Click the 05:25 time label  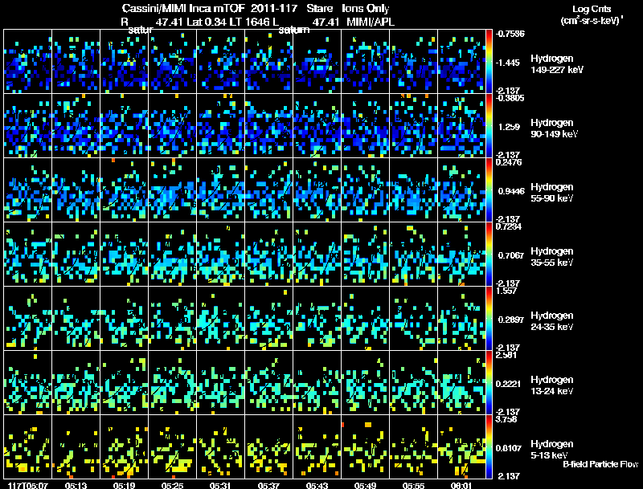[x=172, y=485]
